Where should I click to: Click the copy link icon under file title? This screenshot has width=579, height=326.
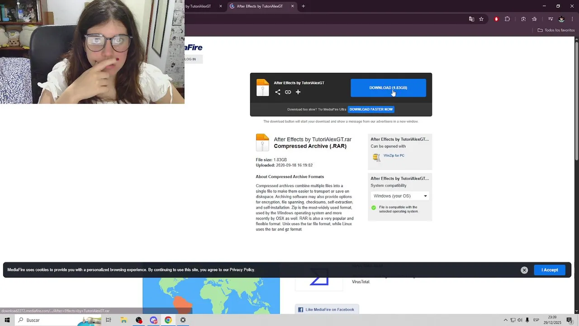coord(288,92)
